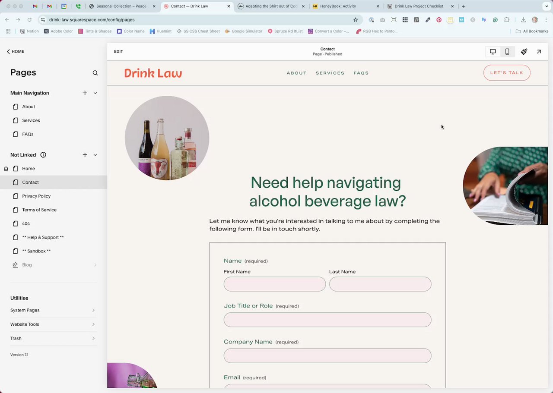Go back in browser history
The width and height of the screenshot is (553, 393).
coord(7,20)
